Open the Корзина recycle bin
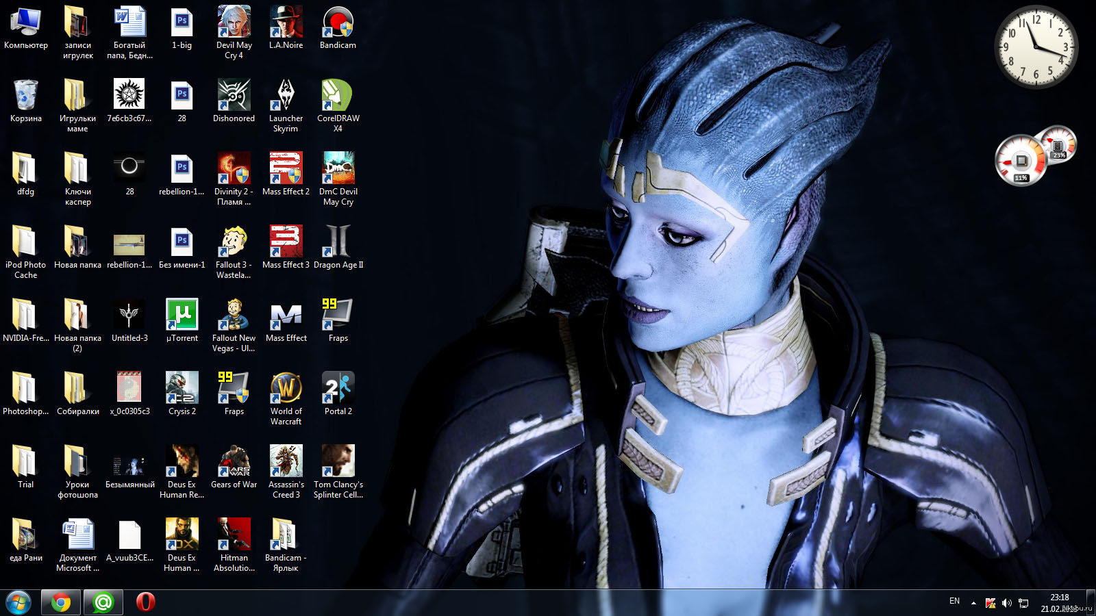Image resolution: width=1096 pixels, height=616 pixels. pos(26,102)
